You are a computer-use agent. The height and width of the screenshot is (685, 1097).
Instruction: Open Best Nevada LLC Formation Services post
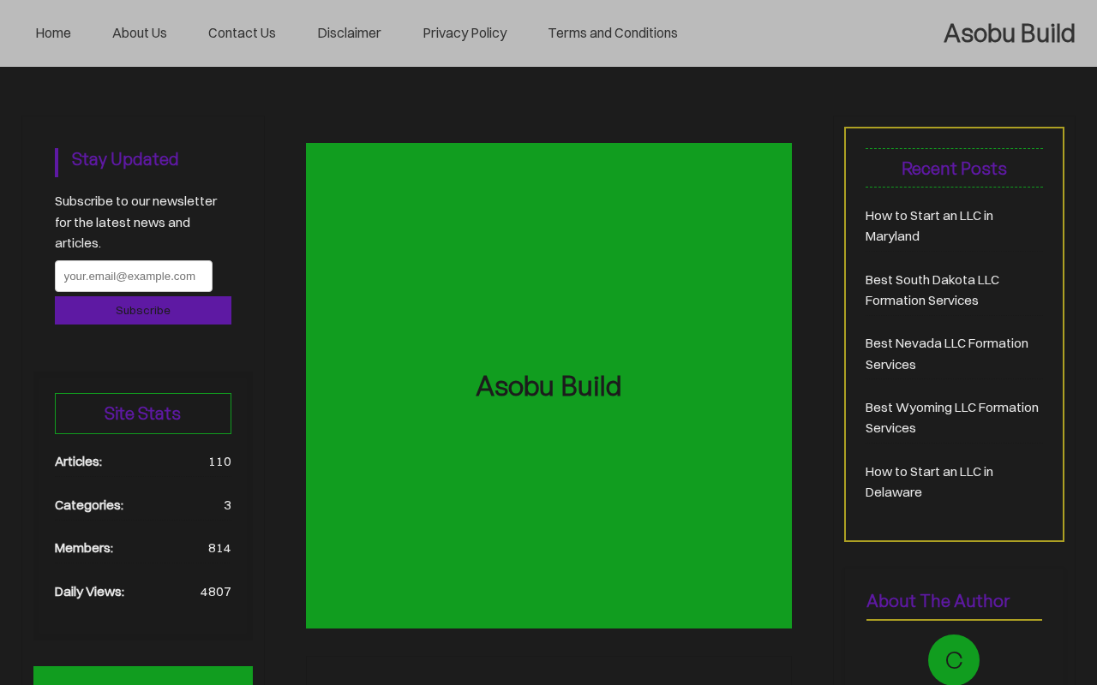[x=947, y=354]
